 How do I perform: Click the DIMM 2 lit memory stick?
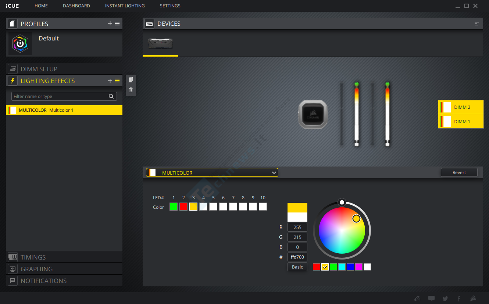point(357,114)
